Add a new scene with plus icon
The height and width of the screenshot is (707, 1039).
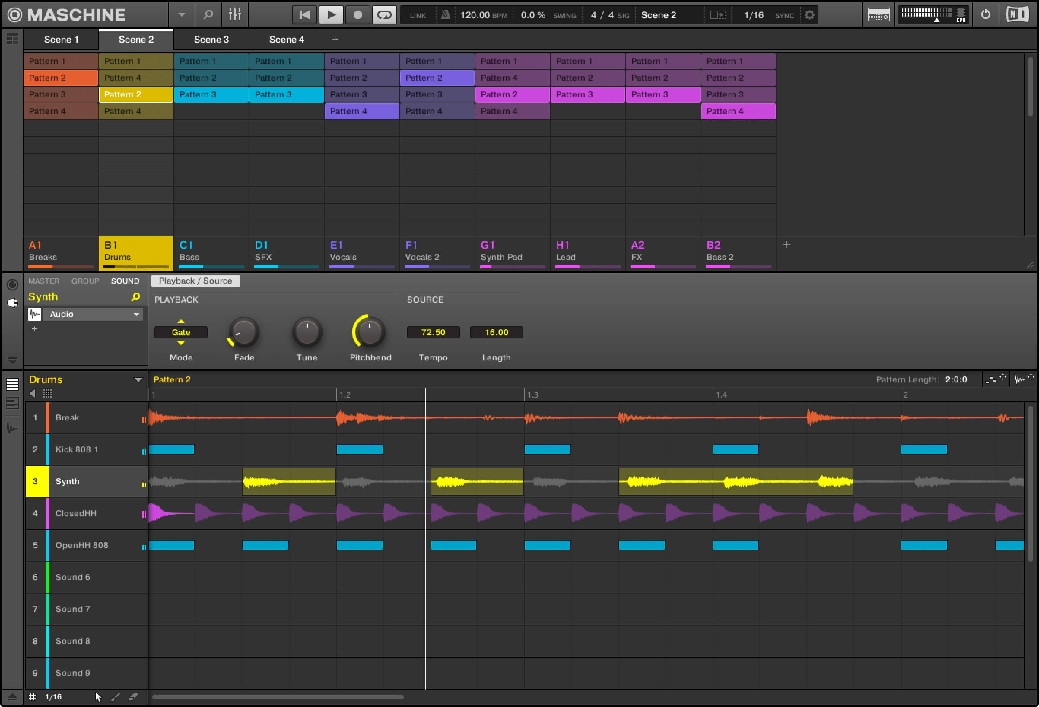(335, 39)
